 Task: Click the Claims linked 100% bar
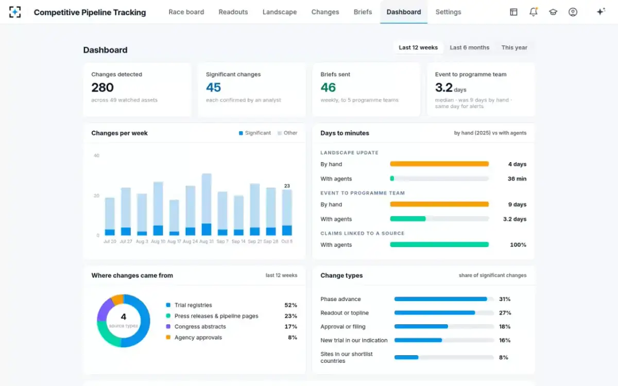coord(439,245)
